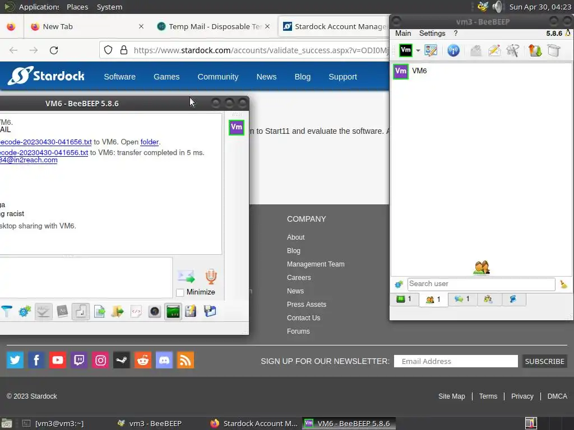Open the transfer folder link in chat
The width and height of the screenshot is (574, 430).
tap(149, 142)
